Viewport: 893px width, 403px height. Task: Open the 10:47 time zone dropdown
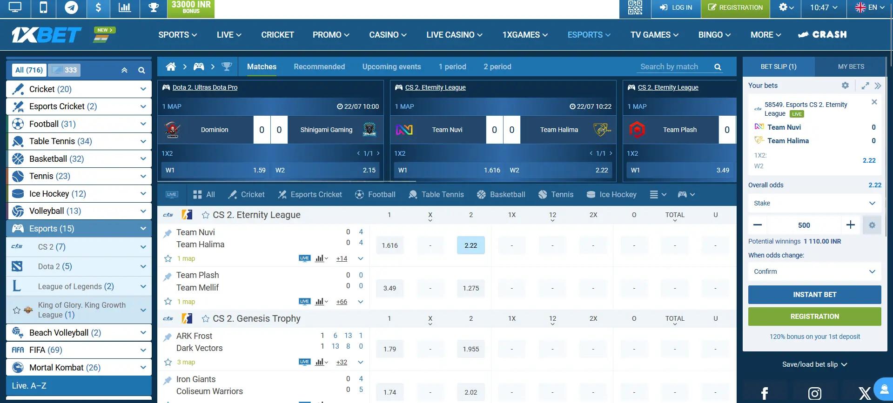(x=824, y=7)
